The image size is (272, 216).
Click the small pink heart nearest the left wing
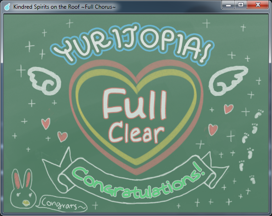pos(46,123)
